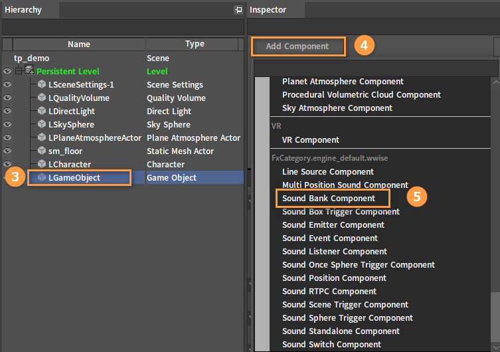Image resolution: width=500 pixels, height=352 pixels.
Task: Collapse the Persistent Level tree node
Action: (x=19, y=71)
